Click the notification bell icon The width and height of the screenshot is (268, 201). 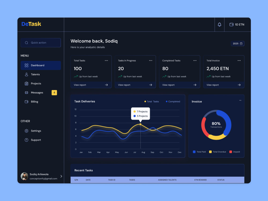point(219,25)
